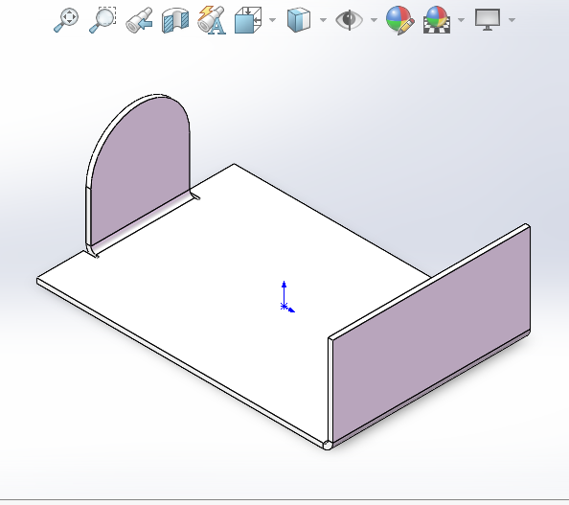Open Dynamic Annotation Views
The width and height of the screenshot is (569, 505).
click(x=212, y=20)
